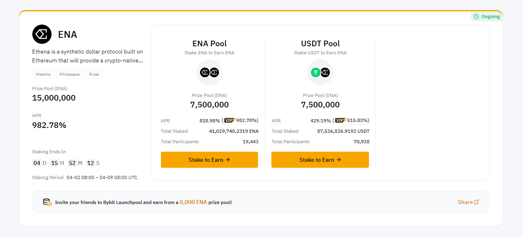Select the USDT Pool title

coord(320,43)
